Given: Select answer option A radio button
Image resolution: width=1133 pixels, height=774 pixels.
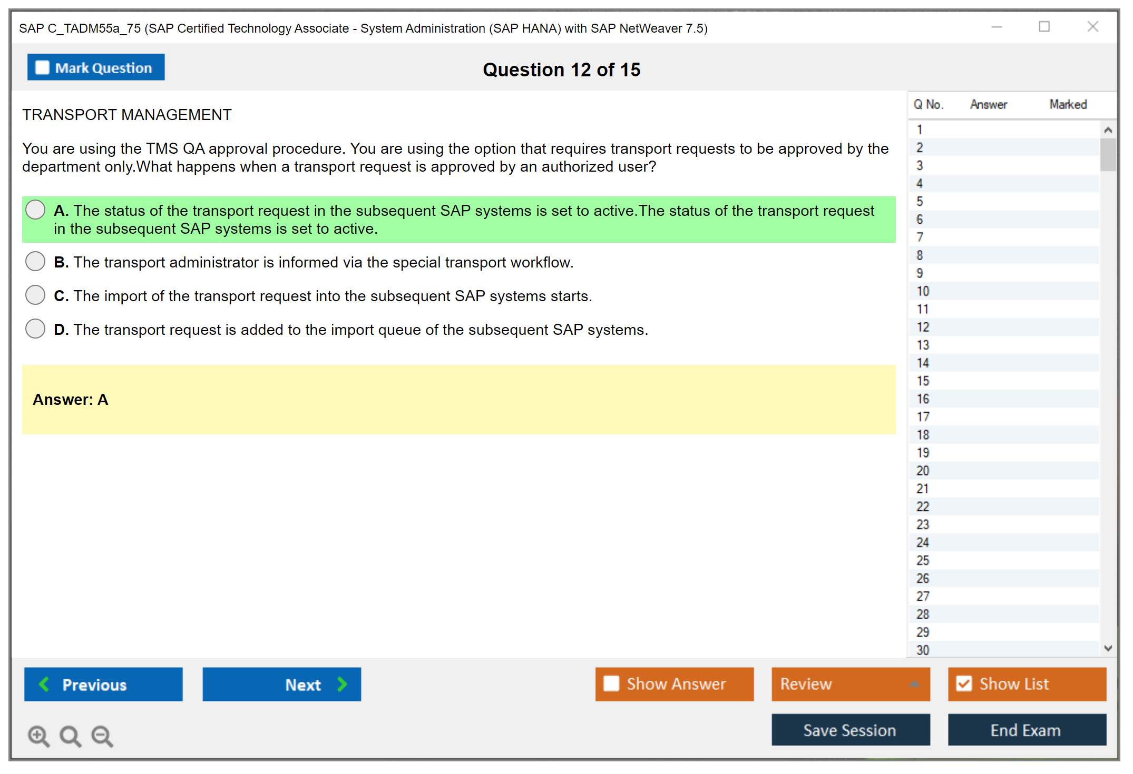Looking at the screenshot, I should (x=35, y=210).
